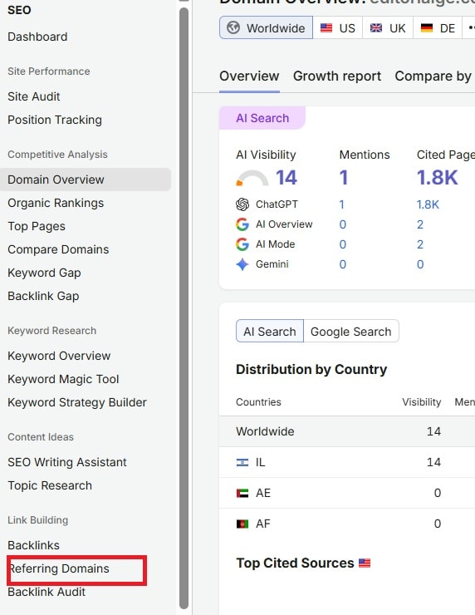Screen dimensions: 475x615
Task: Open SEO Writing Assistant
Action: coord(67,462)
